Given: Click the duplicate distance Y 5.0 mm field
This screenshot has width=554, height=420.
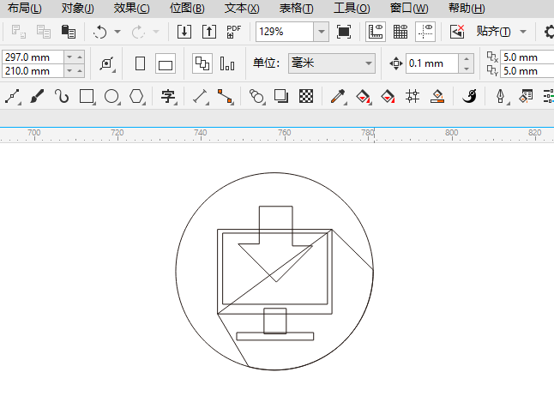Looking at the screenshot, I should [x=528, y=71].
